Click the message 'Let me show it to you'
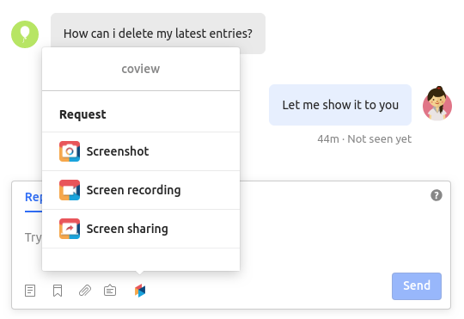 coord(340,105)
